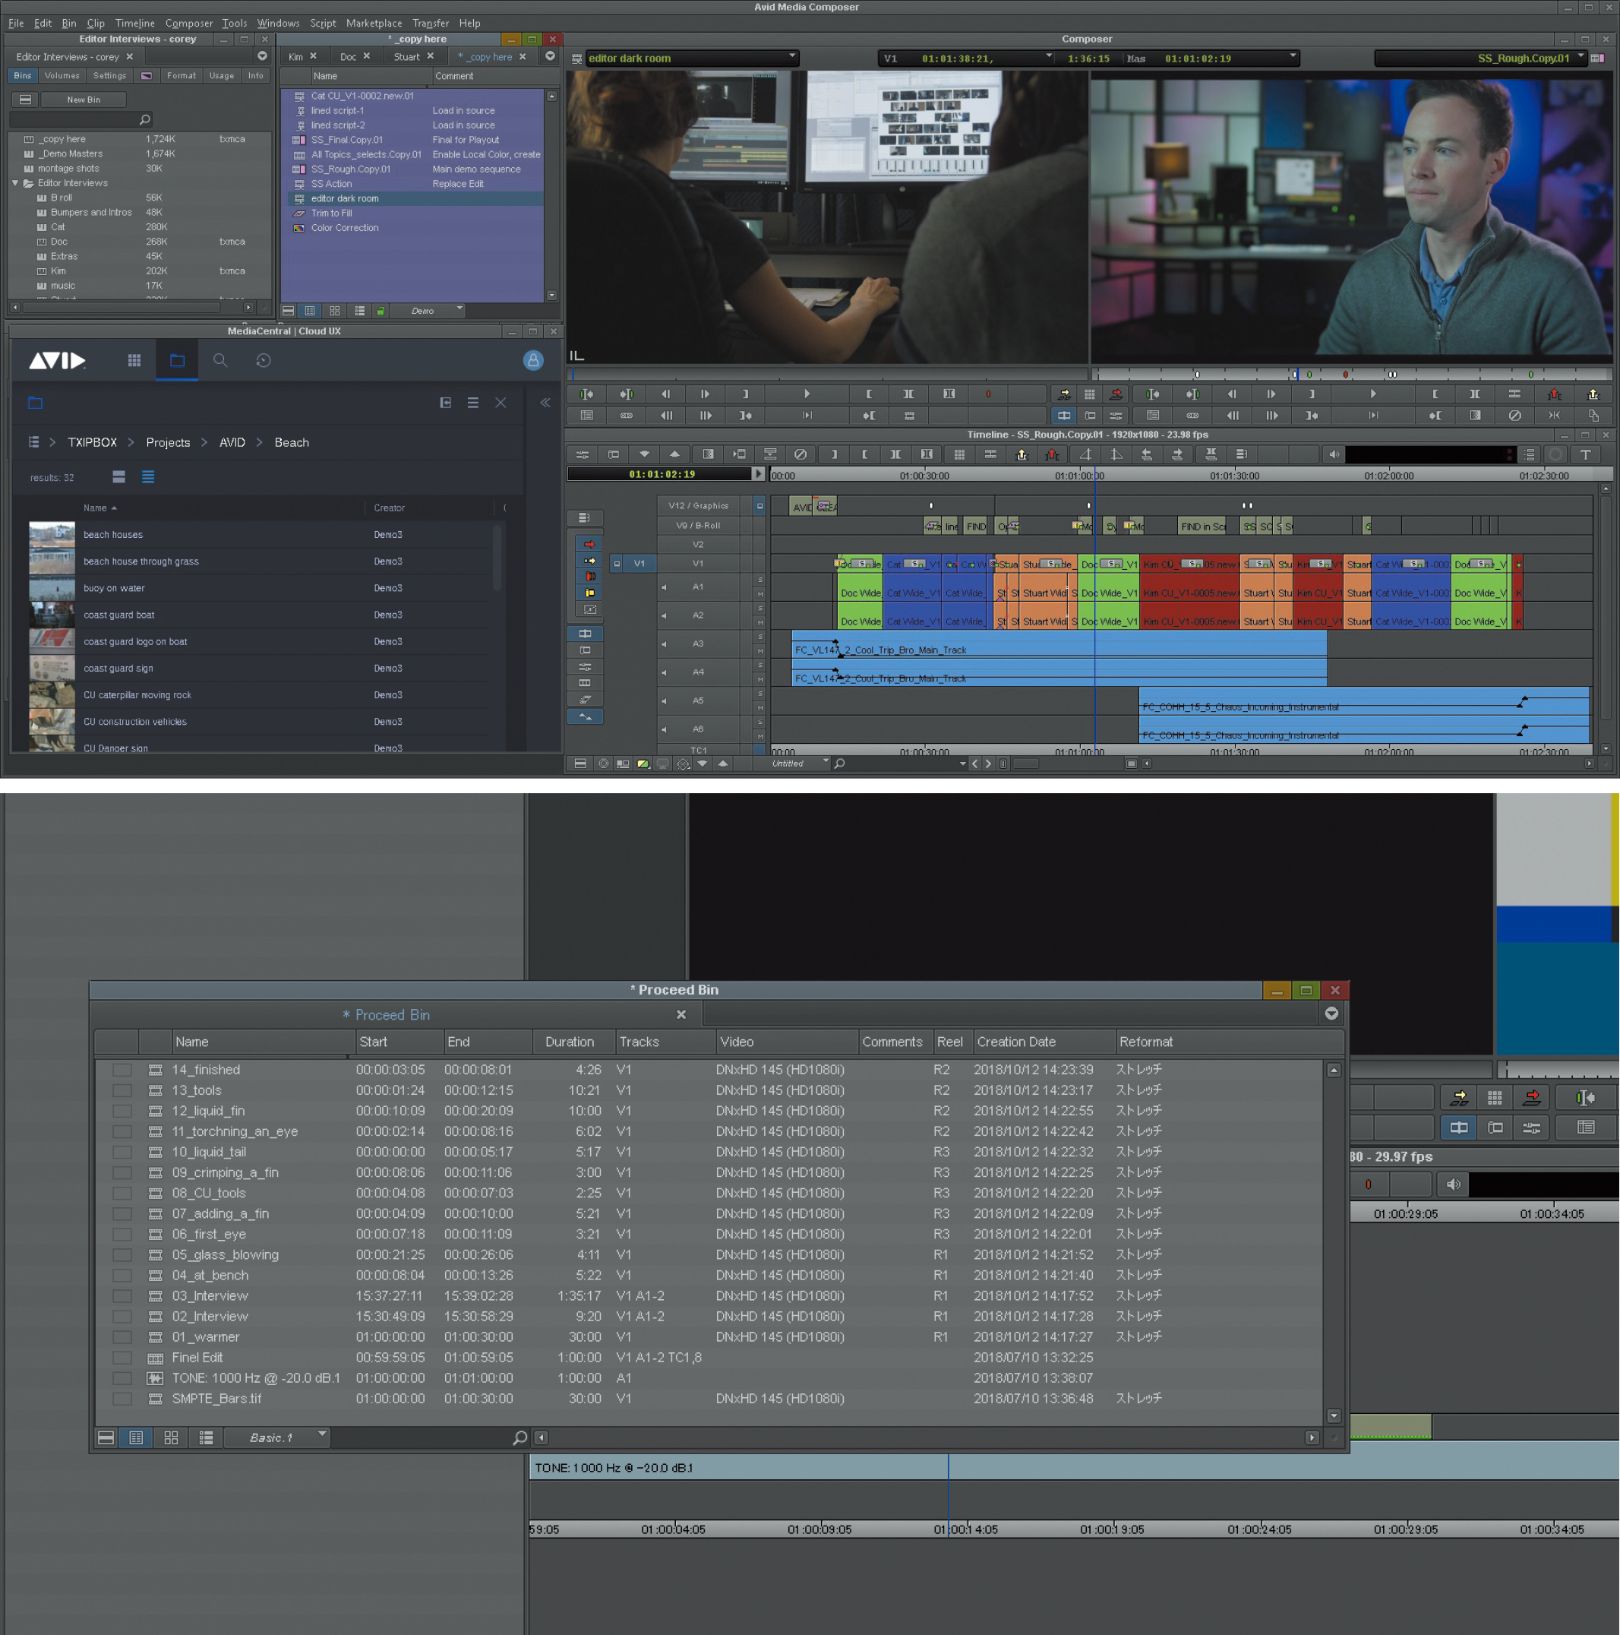Click the timeline zoom slider in the bottom bar

[x=1025, y=764]
